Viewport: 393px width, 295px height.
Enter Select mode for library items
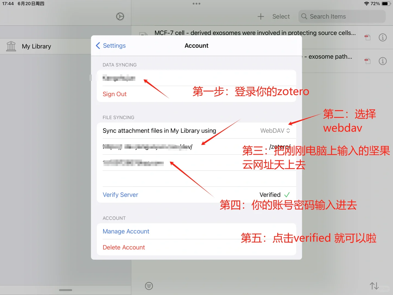tap(281, 16)
